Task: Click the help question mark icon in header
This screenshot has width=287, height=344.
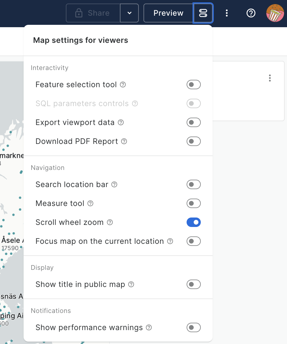Action: pos(251,13)
